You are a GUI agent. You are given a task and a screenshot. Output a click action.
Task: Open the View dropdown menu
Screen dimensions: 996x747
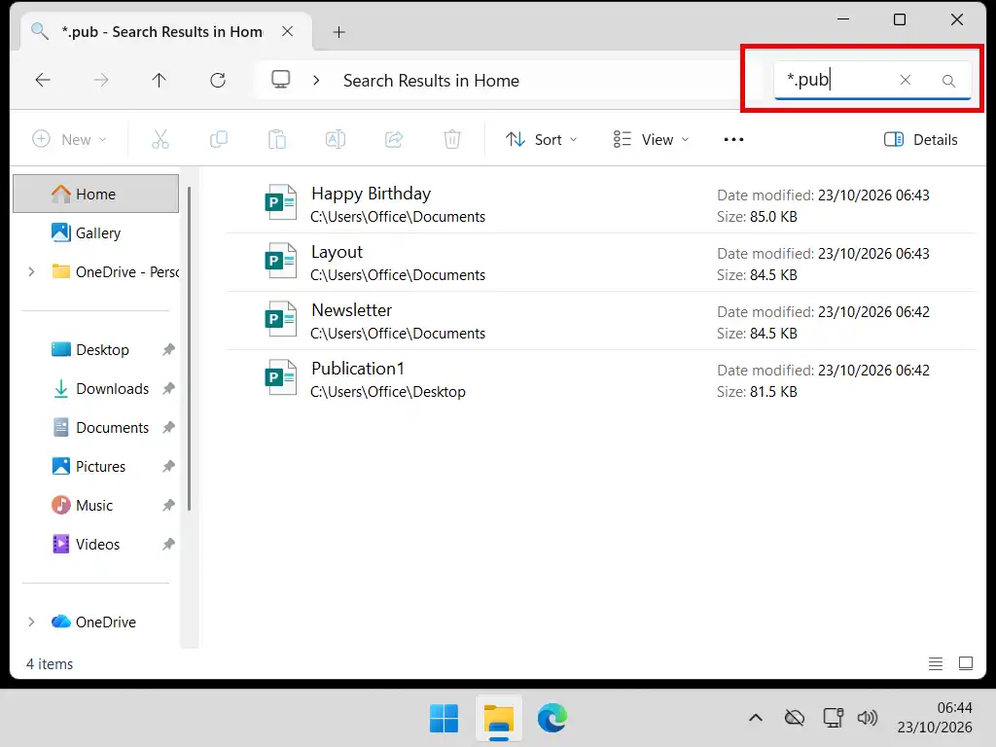[x=651, y=139]
